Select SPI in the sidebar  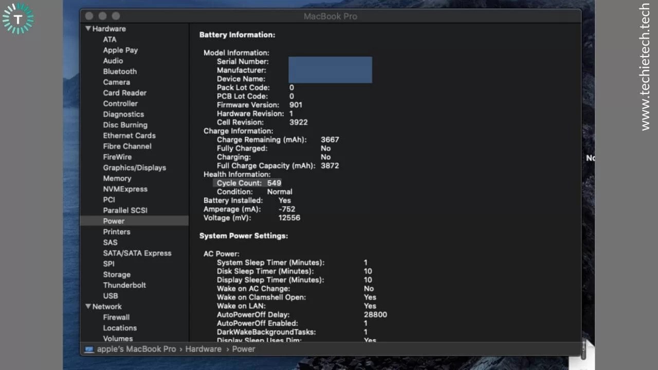click(x=108, y=264)
